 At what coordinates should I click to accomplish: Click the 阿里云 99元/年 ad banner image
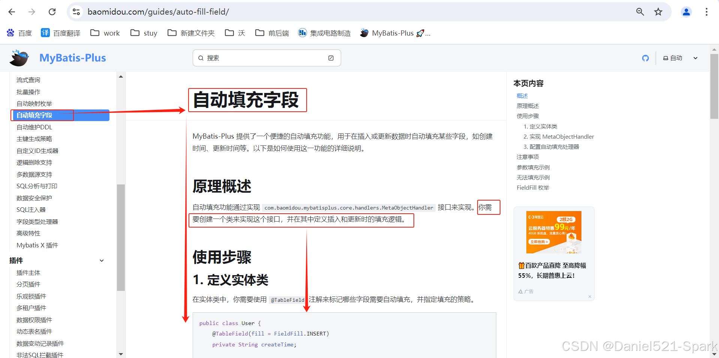tap(554, 232)
